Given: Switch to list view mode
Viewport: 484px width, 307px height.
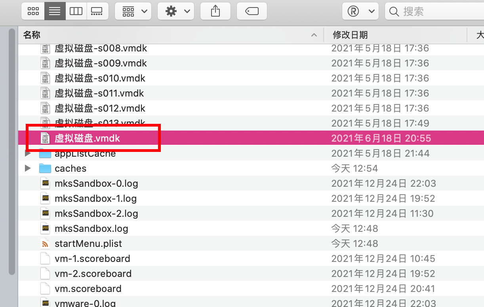Looking at the screenshot, I should click(x=55, y=11).
